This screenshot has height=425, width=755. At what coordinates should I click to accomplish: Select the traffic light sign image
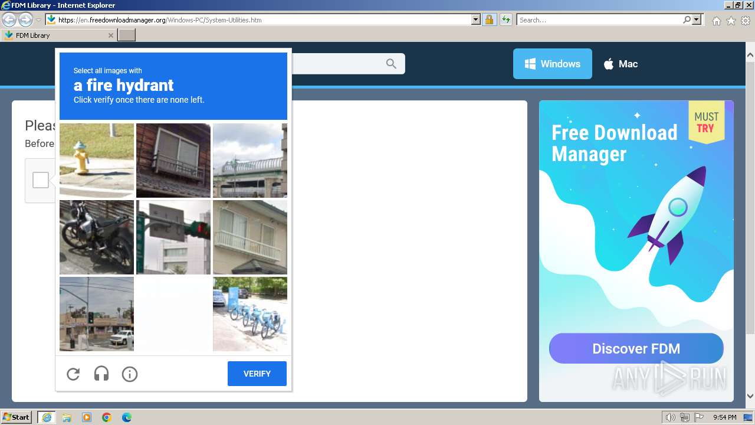(x=173, y=237)
